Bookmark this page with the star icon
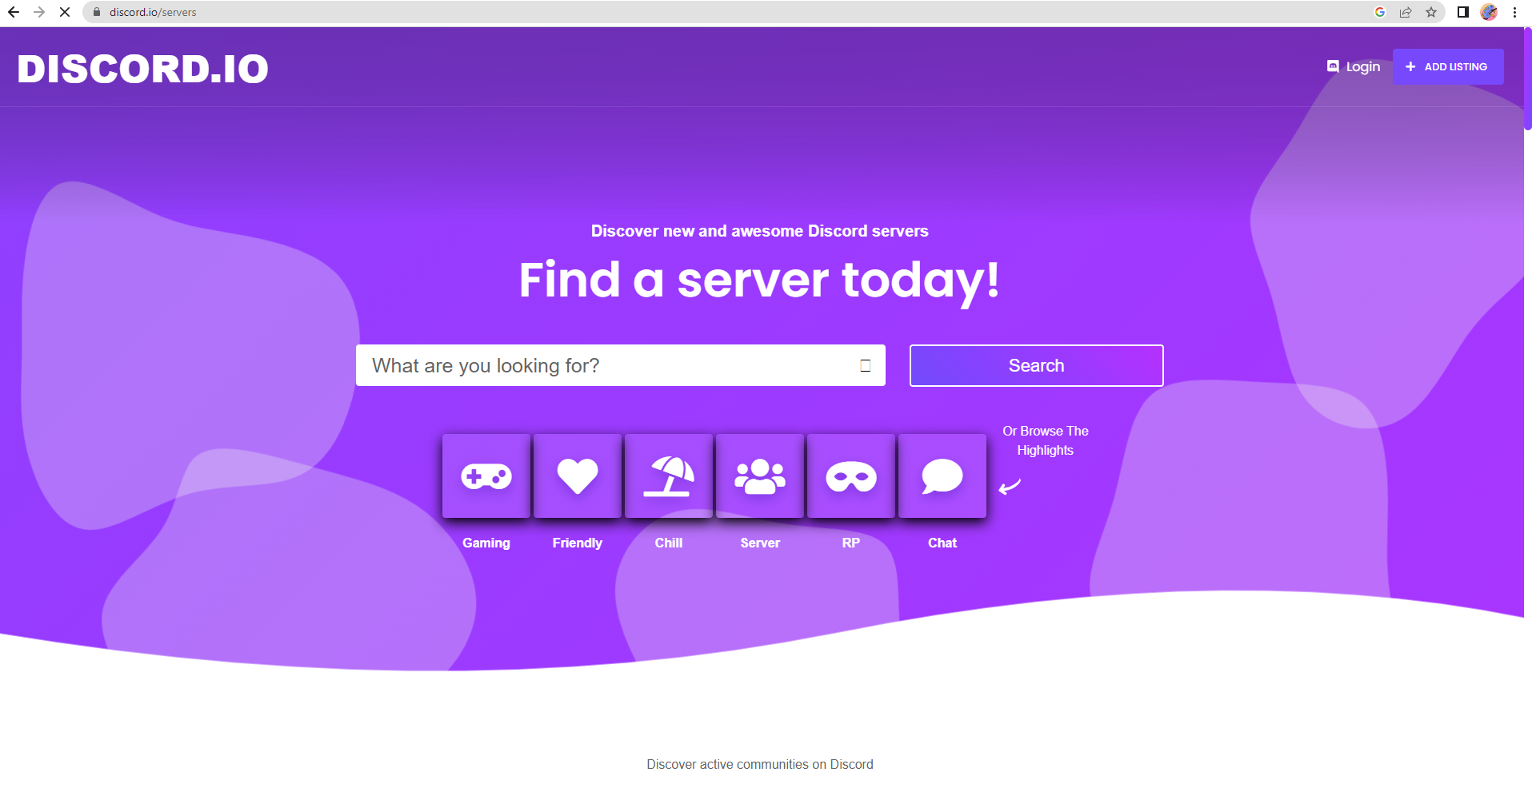Screen dimensions: 1532x792 coord(1431,12)
